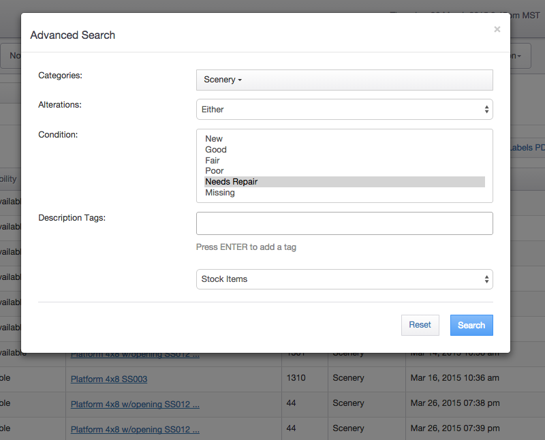This screenshot has width=545, height=440.
Task: Open the Scenery categories dropdown
Action: click(x=345, y=80)
